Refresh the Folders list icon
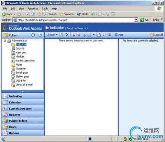 tap(33, 35)
